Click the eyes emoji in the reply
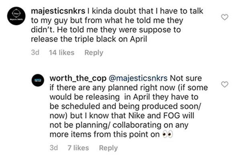The height and width of the screenshot is (160, 241). 167,135
